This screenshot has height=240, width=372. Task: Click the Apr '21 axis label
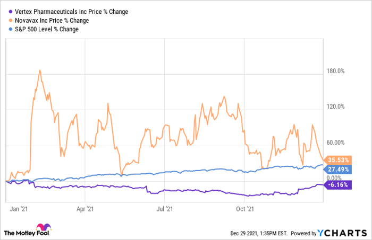coord(86,209)
